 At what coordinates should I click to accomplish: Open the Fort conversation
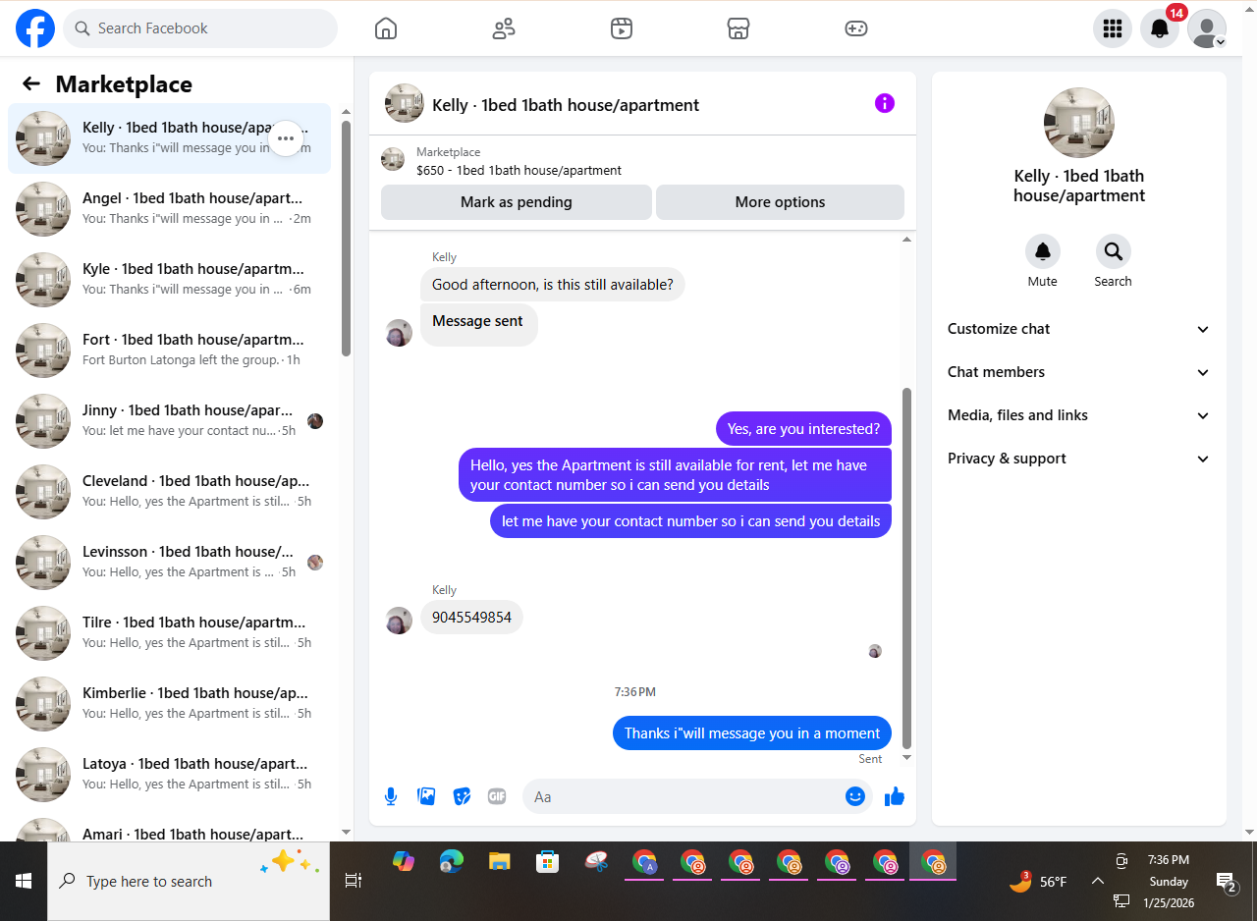pos(170,351)
